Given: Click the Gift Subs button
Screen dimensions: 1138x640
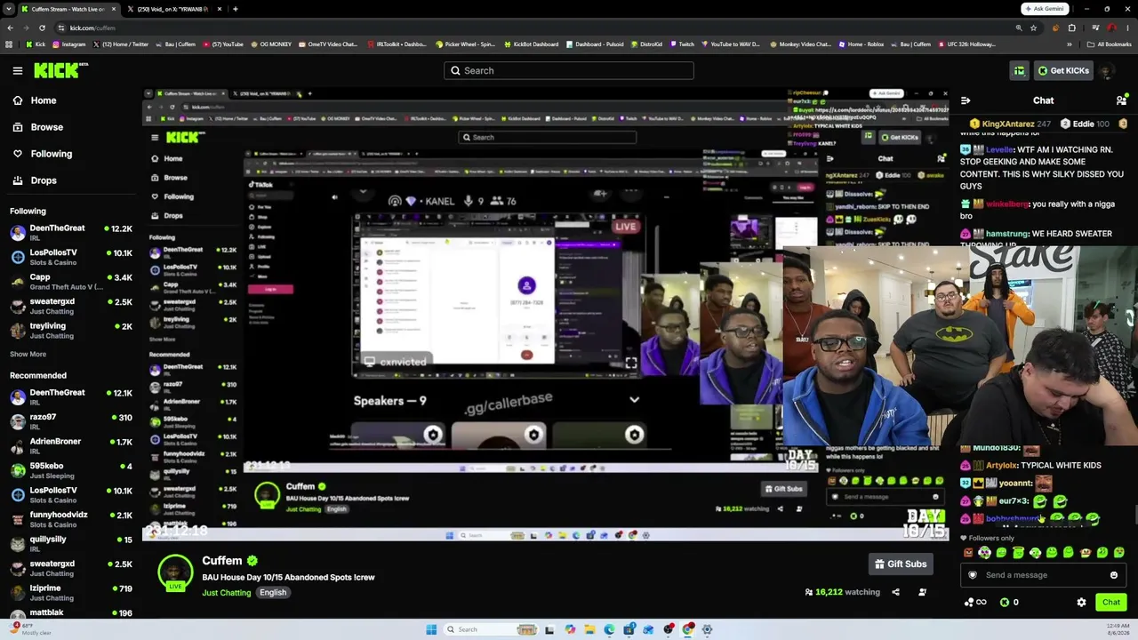Looking at the screenshot, I should [900, 564].
